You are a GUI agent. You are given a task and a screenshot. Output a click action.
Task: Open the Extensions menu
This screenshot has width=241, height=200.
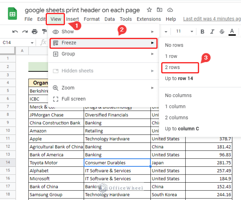click(x=149, y=19)
